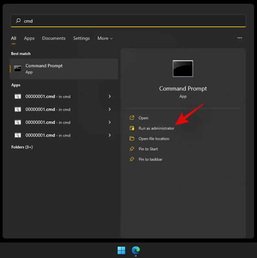The image size is (257, 258).
Task: Expand the last 00000001.cmd result's chevron
Action: (110, 135)
